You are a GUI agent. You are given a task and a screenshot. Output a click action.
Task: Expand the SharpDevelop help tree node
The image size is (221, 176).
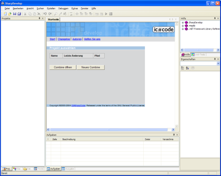pyautogui.click(x=183, y=23)
